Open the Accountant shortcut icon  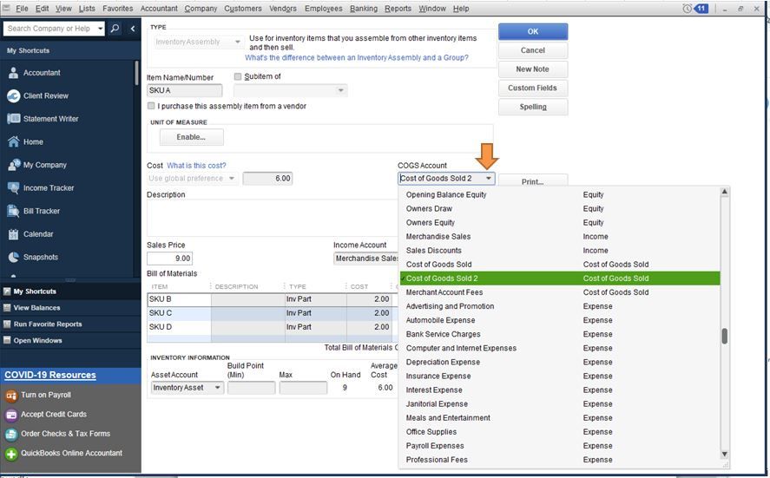14,73
